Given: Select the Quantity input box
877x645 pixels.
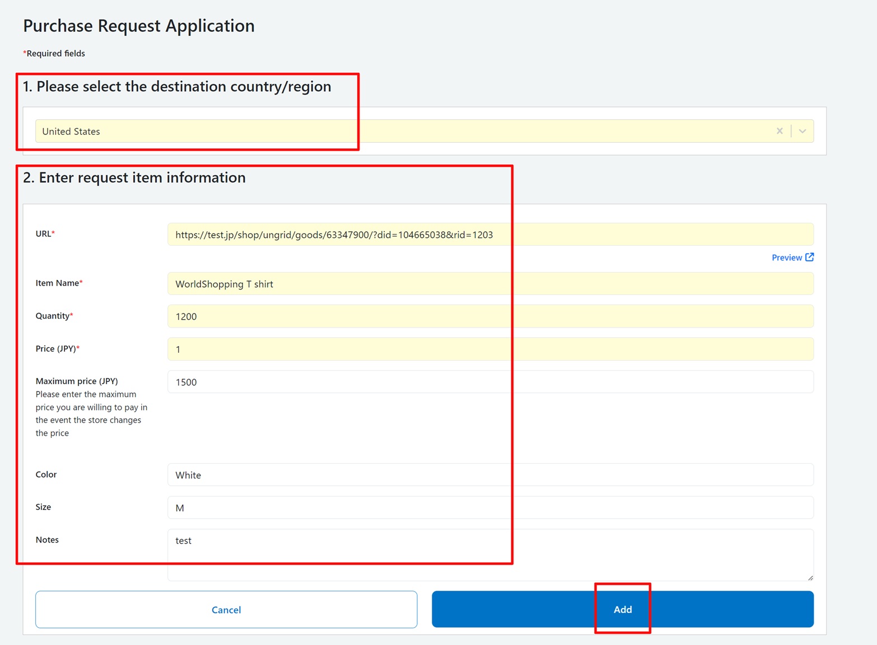Looking at the screenshot, I should 490,316.
